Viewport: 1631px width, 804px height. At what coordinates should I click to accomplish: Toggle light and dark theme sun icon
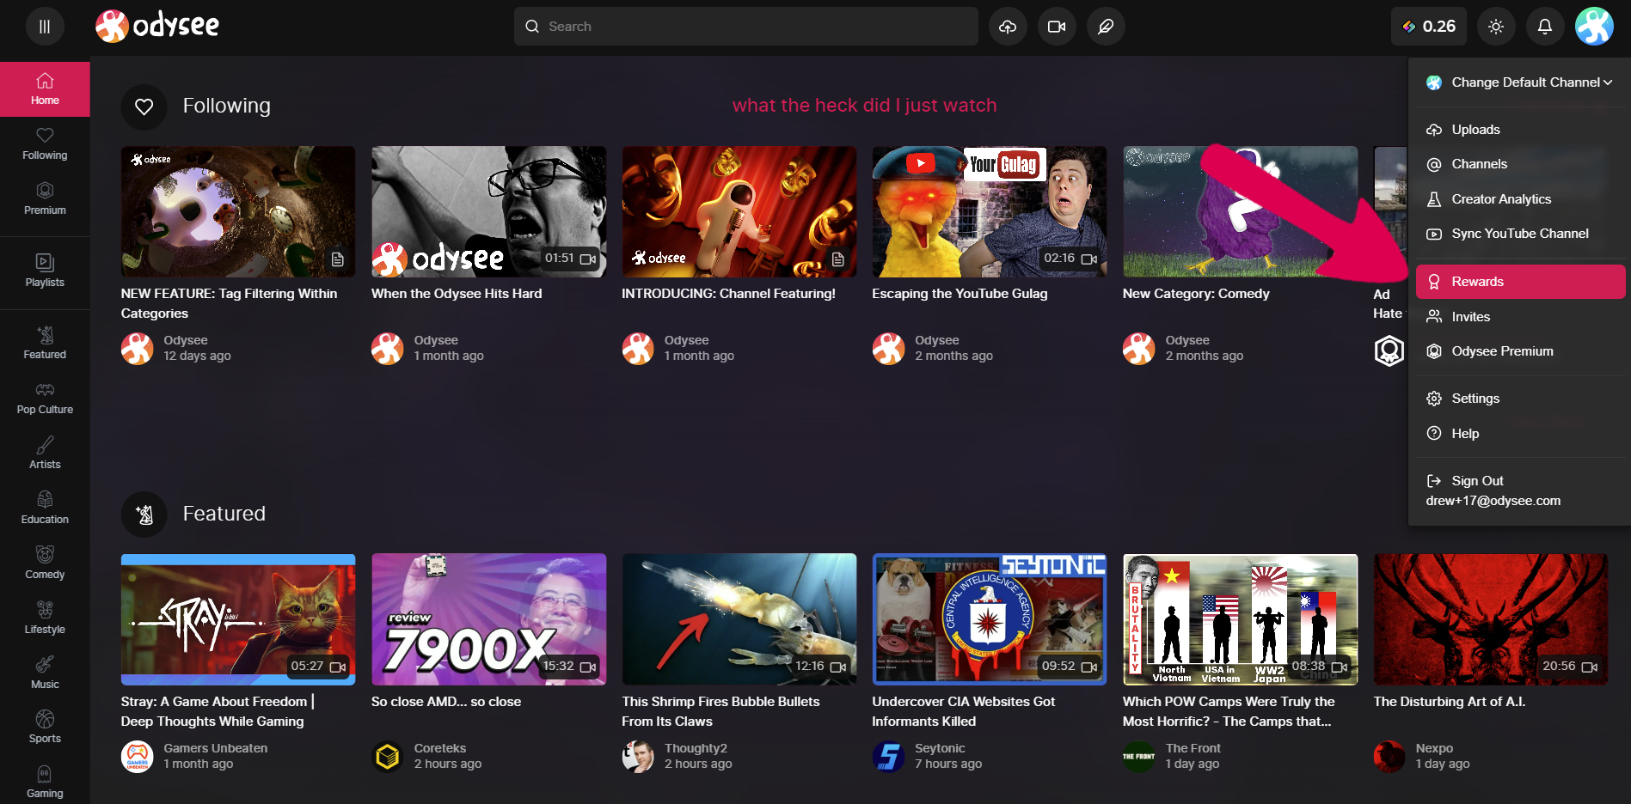coord(1496,27)
